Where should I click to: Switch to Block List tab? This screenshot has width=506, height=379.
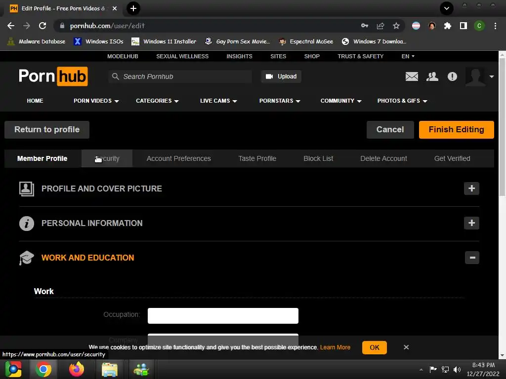[x=318, y=158]
